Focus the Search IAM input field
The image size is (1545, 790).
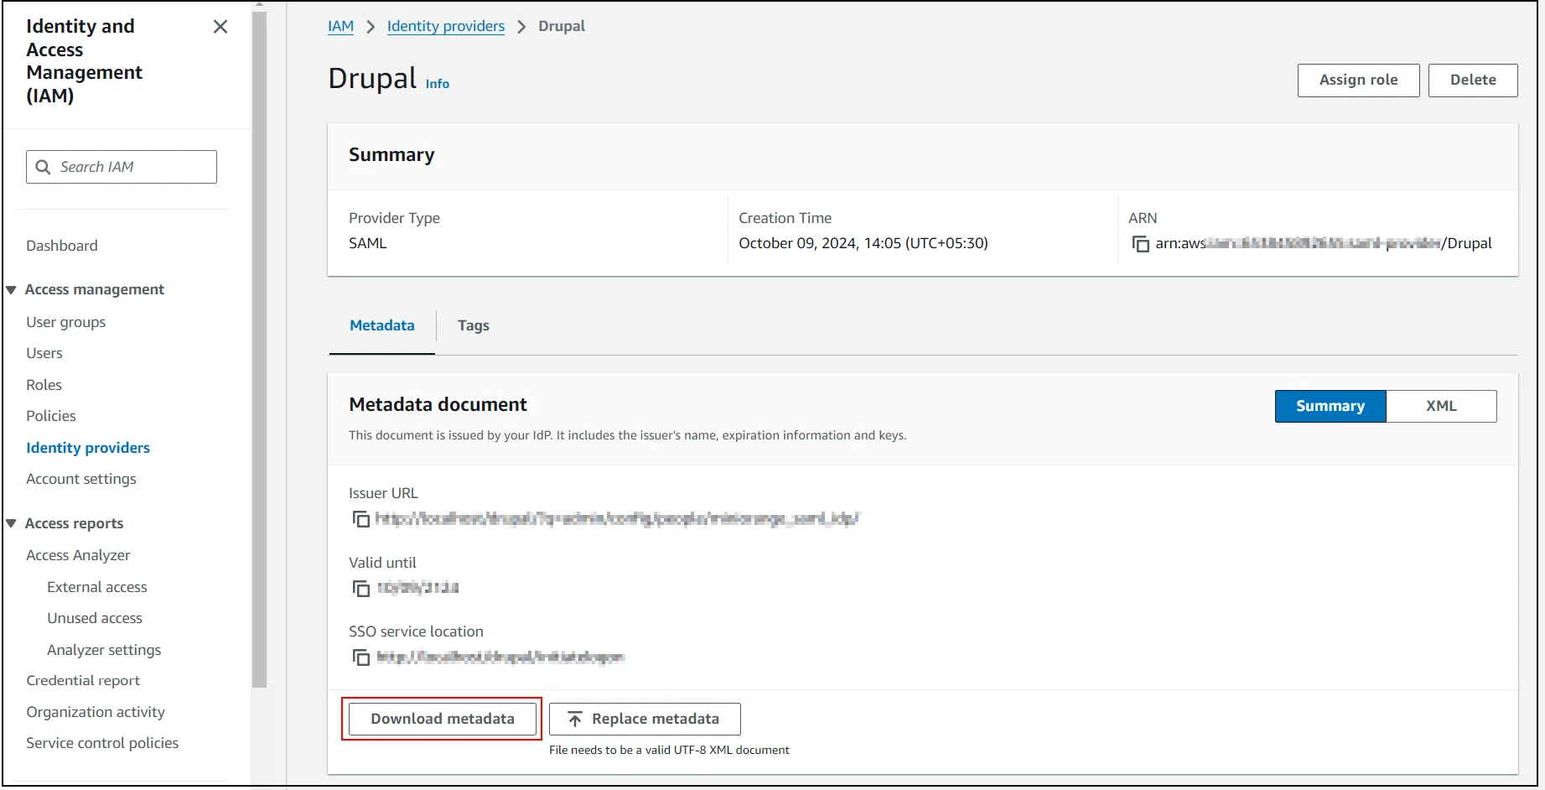tap(122, 167)
